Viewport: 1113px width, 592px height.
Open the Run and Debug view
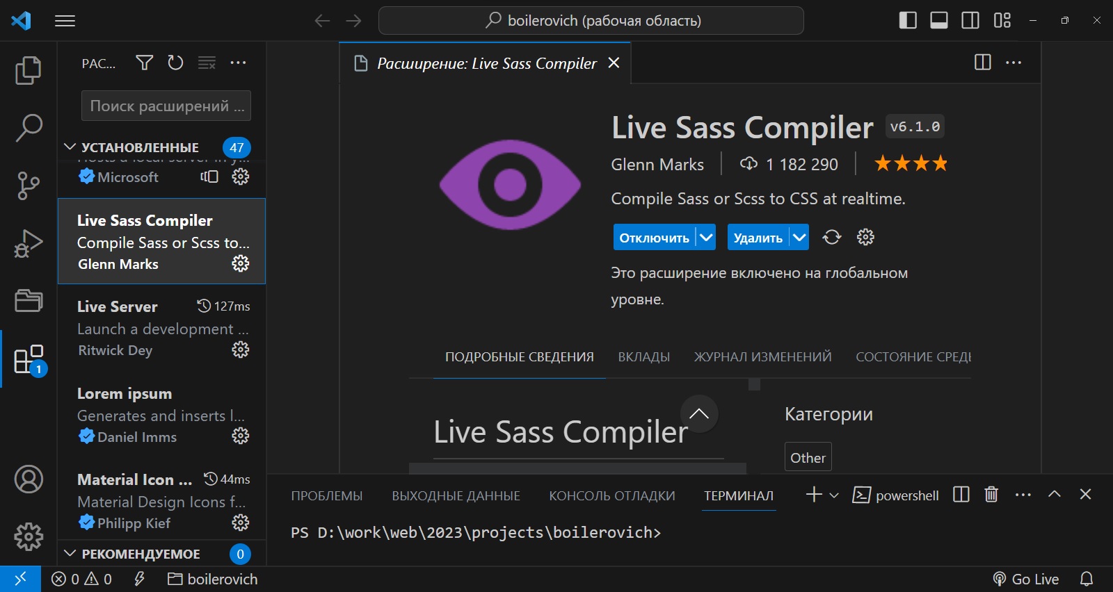click(29, 243)
